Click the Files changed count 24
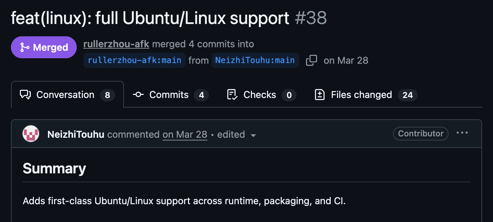This screenshot has width=493, height=222. (408, 95)
